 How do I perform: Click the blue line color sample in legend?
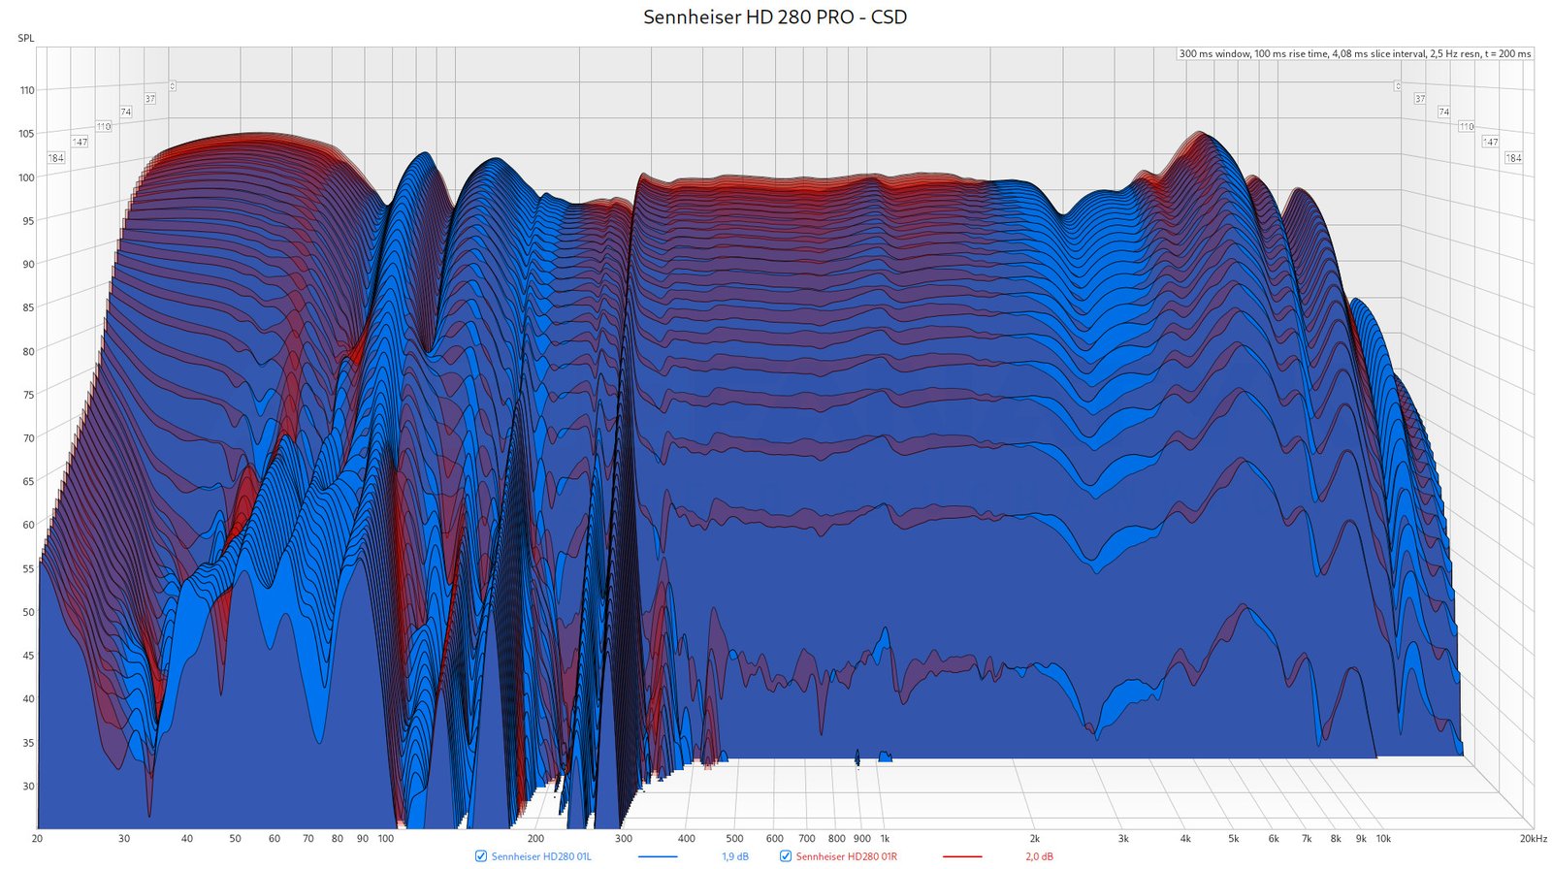pos(658,856)
